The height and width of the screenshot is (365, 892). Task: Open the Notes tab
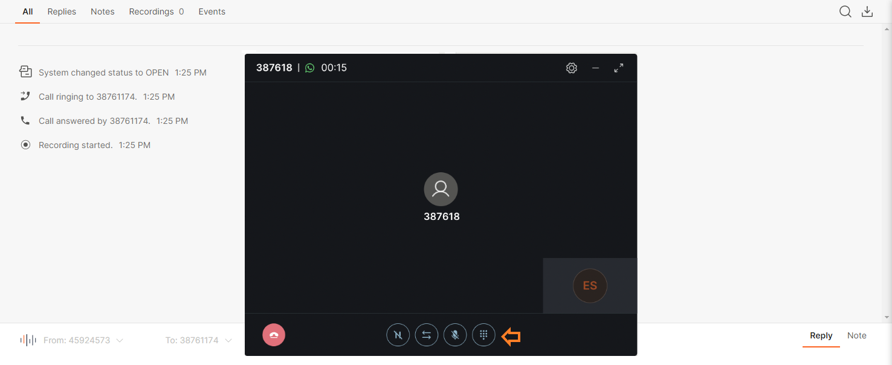(103, 11)
